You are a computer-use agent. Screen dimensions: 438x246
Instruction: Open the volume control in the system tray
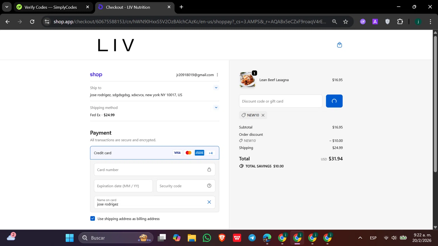click(x=394, y=238)
